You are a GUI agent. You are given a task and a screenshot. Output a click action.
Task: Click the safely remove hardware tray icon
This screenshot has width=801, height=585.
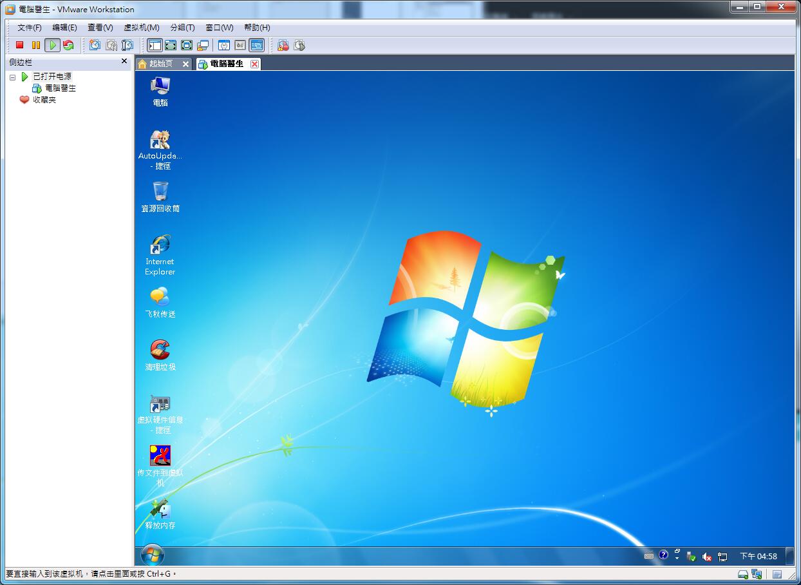(x=692, y=556)
